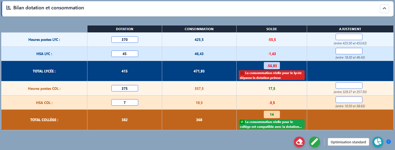Click the hint entre 18.30 et 46.43

pyautogui.click(x=350, y=57)
